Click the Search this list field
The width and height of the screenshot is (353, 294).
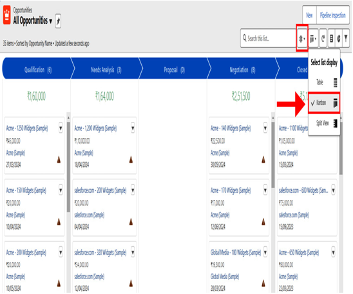click(x=269, y=38)
